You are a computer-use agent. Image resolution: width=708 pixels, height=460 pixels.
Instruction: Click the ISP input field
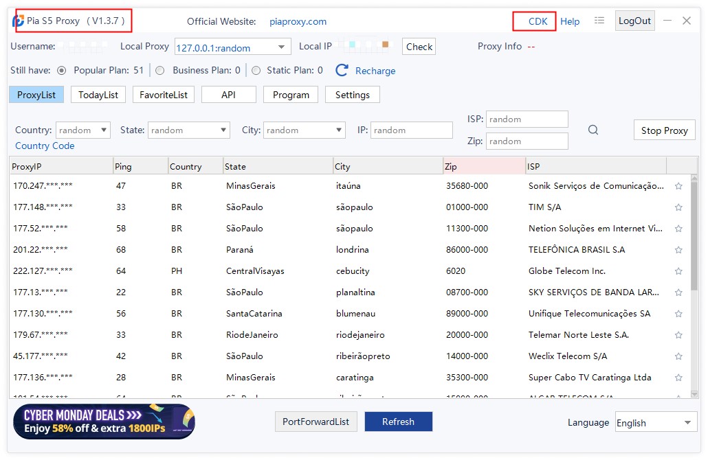pos(527,119)
